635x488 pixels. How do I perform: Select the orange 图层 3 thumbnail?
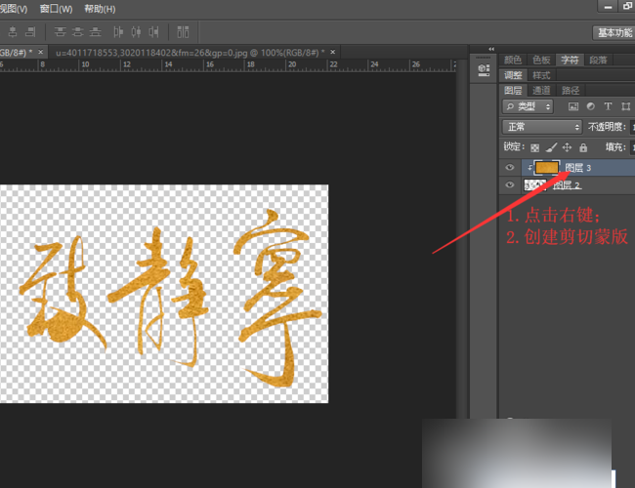point(547,168)
